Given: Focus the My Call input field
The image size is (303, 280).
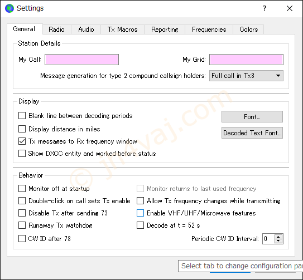Looking at the screenshot, I should (x=81, y=60).
